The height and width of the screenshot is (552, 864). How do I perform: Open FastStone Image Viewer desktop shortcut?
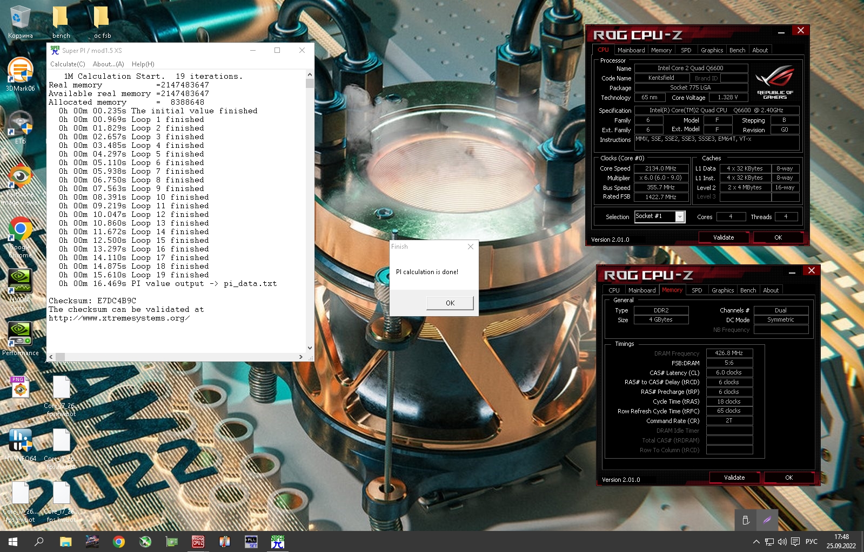[x=20, y=183]
